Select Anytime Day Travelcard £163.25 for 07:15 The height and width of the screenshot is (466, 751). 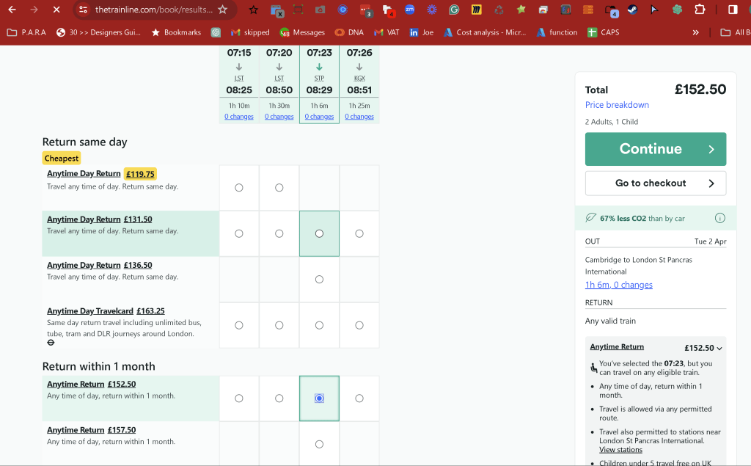[239, 325]
